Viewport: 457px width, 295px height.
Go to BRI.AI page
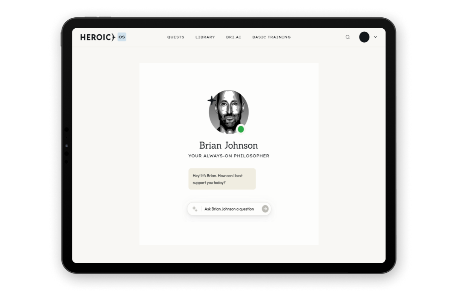[234, 37]
